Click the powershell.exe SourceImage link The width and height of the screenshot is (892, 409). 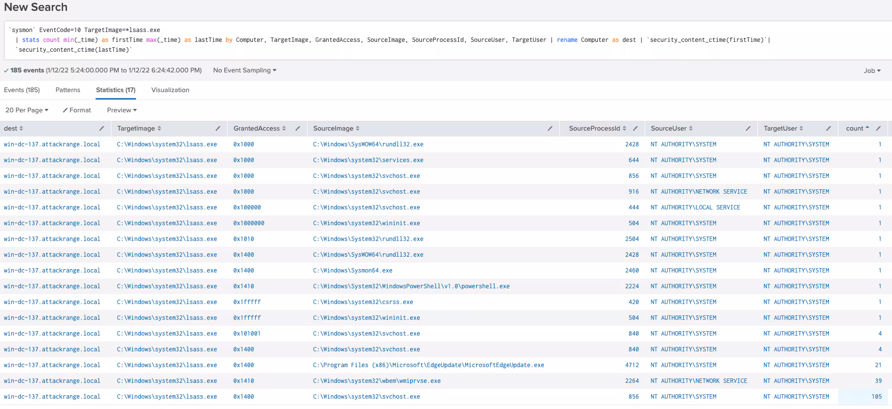(x=411, y=286)
